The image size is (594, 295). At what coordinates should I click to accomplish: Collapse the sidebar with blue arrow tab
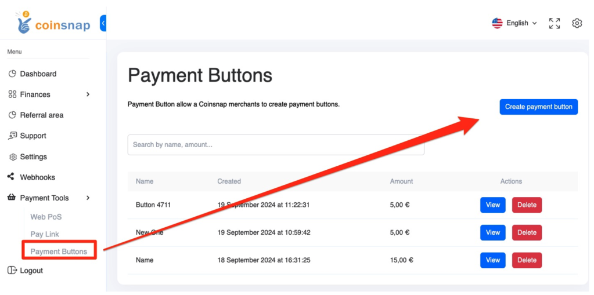click(103, 23)
